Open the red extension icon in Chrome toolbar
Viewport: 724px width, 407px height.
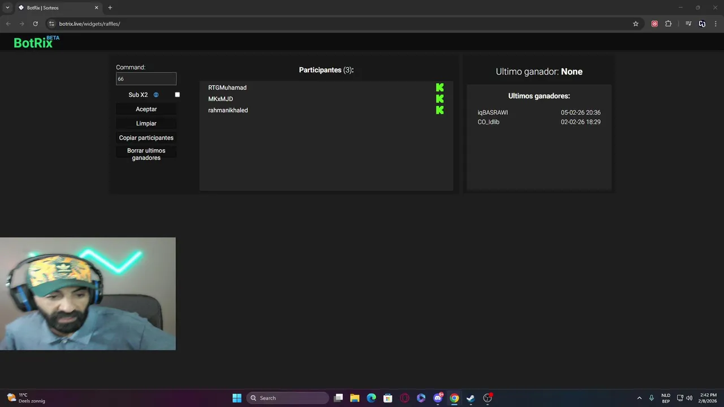(x=654, y=24)
